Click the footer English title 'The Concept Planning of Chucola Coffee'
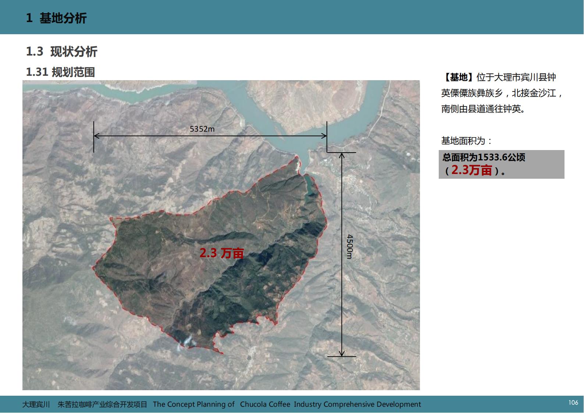 221,404
